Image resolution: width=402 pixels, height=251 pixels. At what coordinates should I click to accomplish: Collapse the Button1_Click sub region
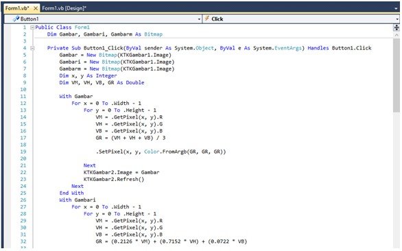tap(32, 48)
